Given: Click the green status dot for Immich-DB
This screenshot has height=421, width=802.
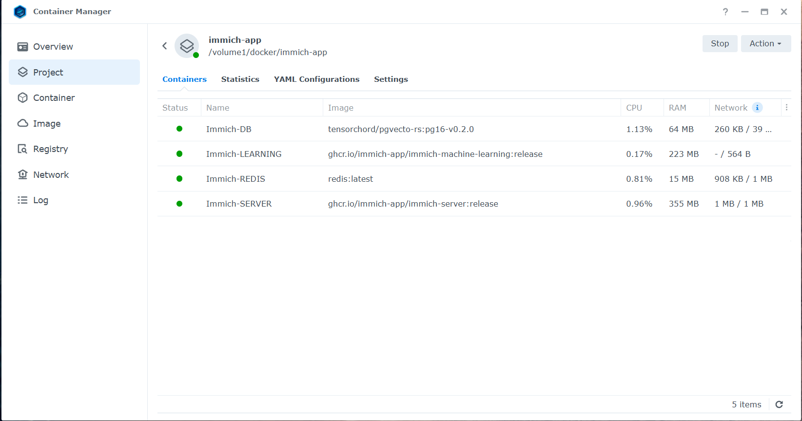Looking at the screenshot, I should [x=179, y=129].
